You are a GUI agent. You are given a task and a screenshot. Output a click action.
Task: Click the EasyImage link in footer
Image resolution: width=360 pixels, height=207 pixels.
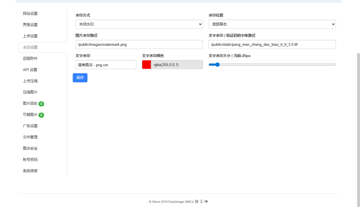176,202
